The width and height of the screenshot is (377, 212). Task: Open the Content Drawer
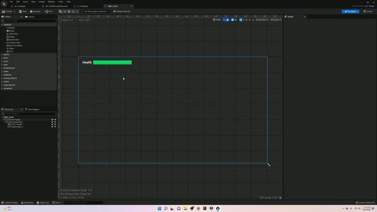click(9, 203)
